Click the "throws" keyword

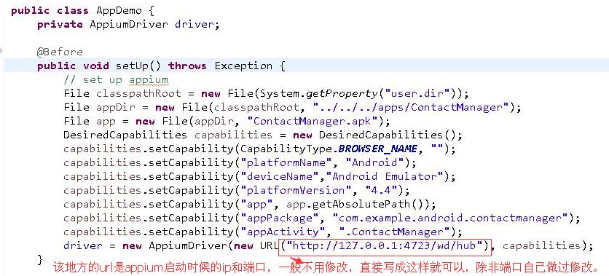(187, 66)
